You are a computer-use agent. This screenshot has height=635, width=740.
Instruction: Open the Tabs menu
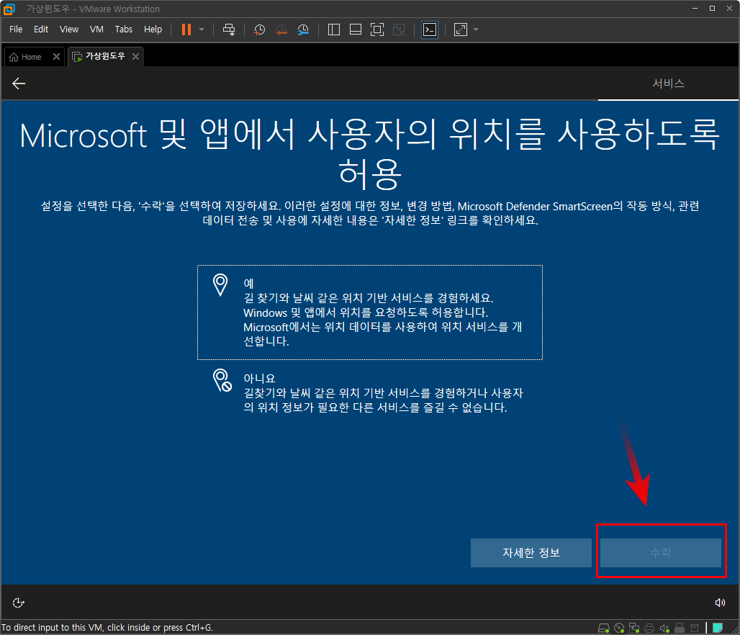tap(124, 30)
